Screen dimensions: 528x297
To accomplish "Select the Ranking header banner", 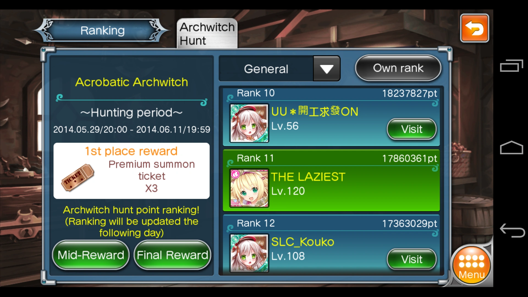I will (x=102, y=30).
